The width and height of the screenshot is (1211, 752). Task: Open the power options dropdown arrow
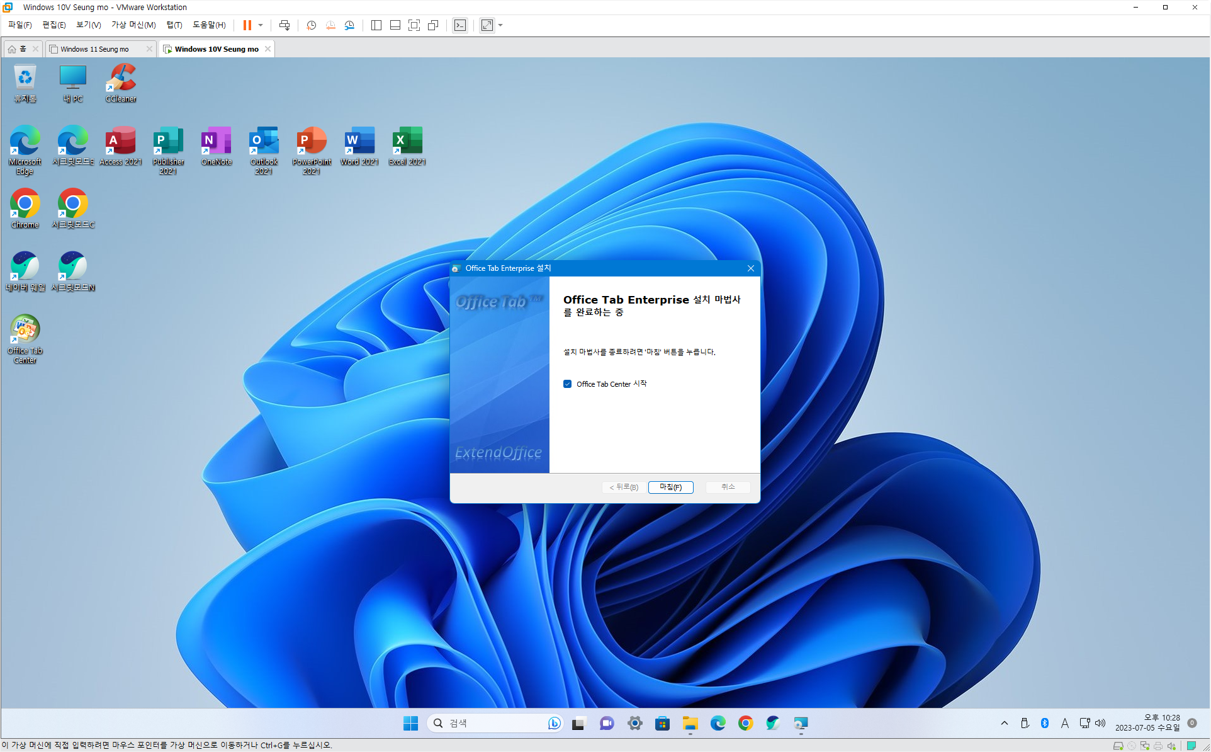click(261, 25)
